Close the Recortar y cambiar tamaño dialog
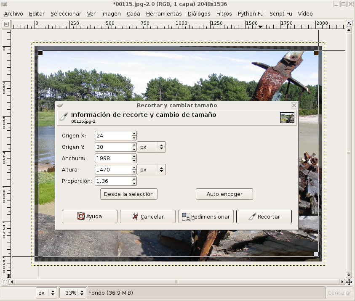 (x=294, y=105)
